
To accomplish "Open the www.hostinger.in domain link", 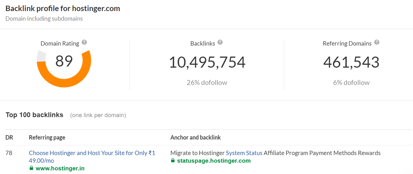I will coord(60,168).
